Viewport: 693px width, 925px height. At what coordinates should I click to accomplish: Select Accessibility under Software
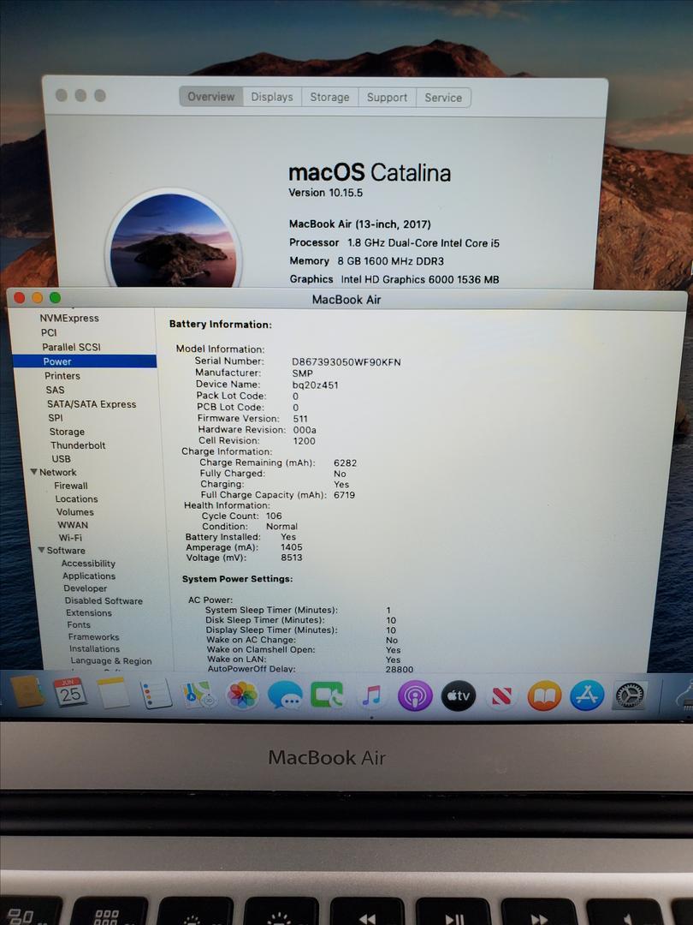tap(88, 564)
